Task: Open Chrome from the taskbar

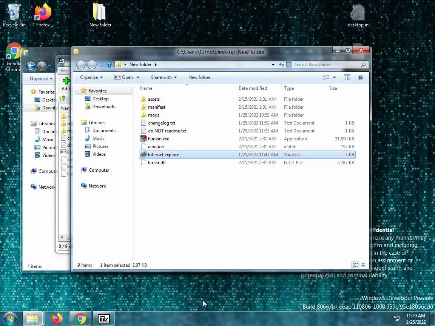Action: 80,319
